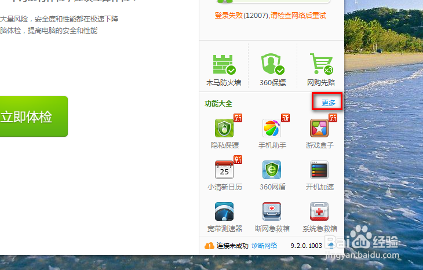Open the 小清新日历 calendar tool
Screen dimensions: 423x270
[224, 170]
